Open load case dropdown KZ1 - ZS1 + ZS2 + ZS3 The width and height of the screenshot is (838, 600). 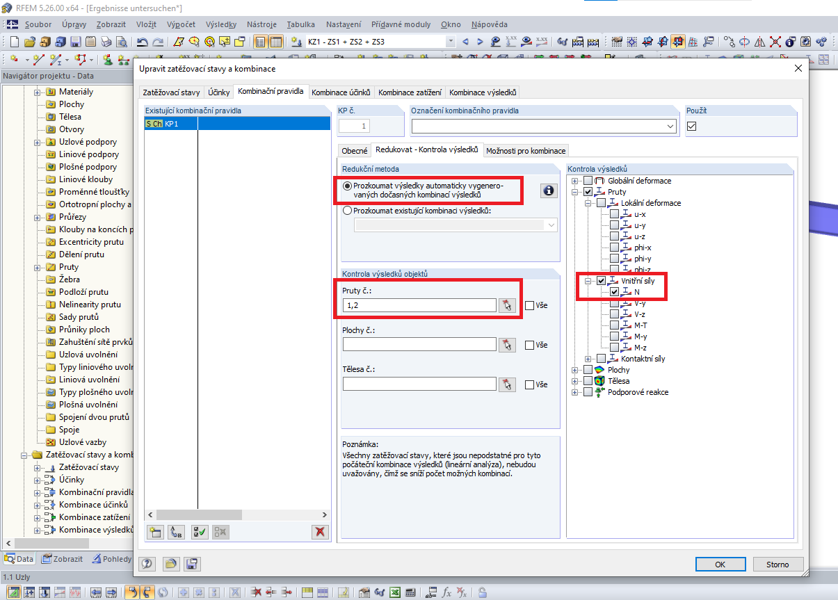[451, 42]
